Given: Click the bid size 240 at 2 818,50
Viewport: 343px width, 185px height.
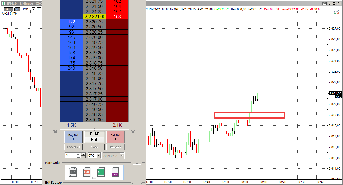Looking at the screenshot, I should click(x=72, y=68).
